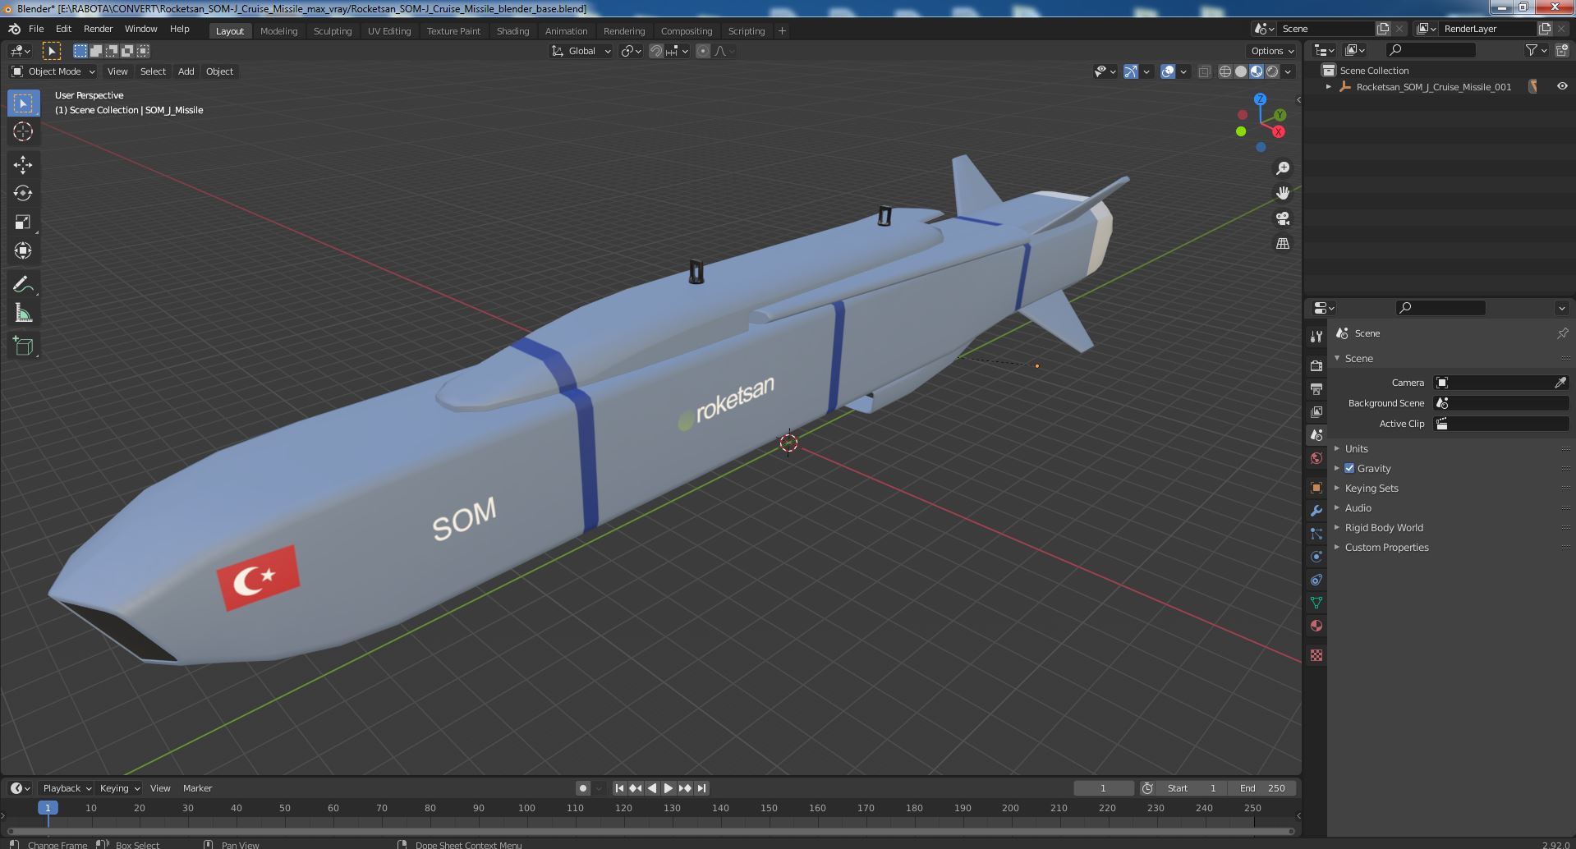1576x849 pixels.
Task: Open the Object Mode dropdown
Action: pyautogui.click(x=53, y=71)
